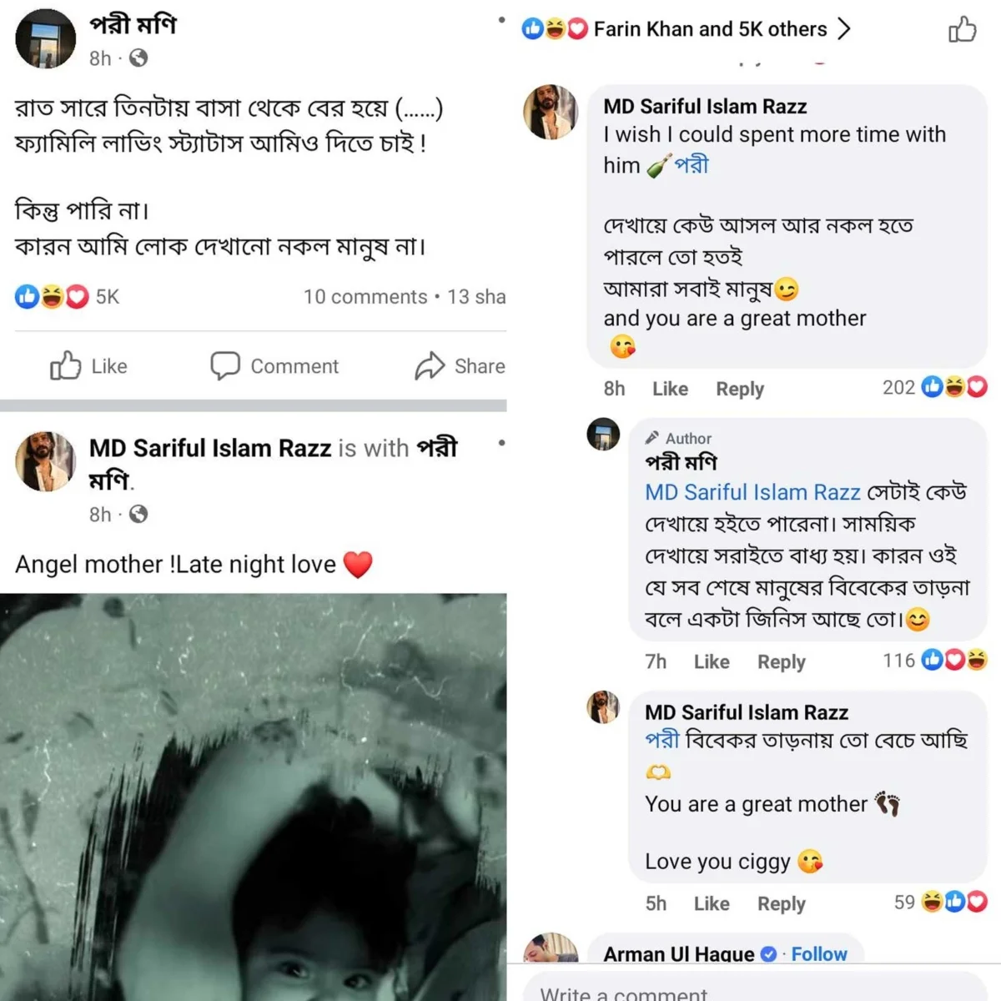Expand the Farin Khan reactions list chevron
Image resolution: width=1001 pixels, height=1001 pixels.
844,29
